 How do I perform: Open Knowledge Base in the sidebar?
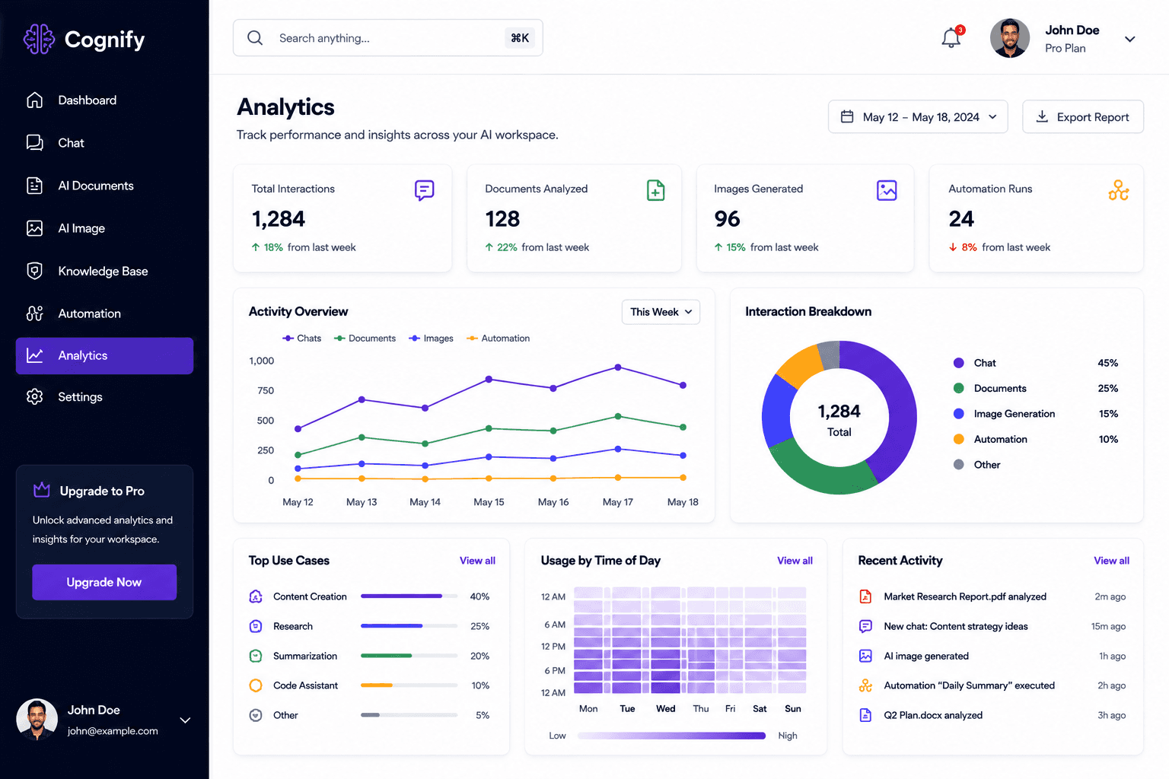104,271
